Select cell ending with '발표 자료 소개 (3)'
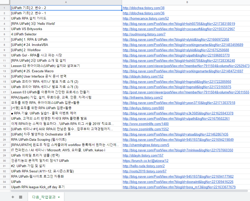This screenshot has height=201, width=250. point(66,87)
